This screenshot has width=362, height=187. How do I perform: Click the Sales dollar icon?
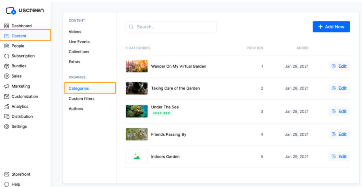[6, 76]
